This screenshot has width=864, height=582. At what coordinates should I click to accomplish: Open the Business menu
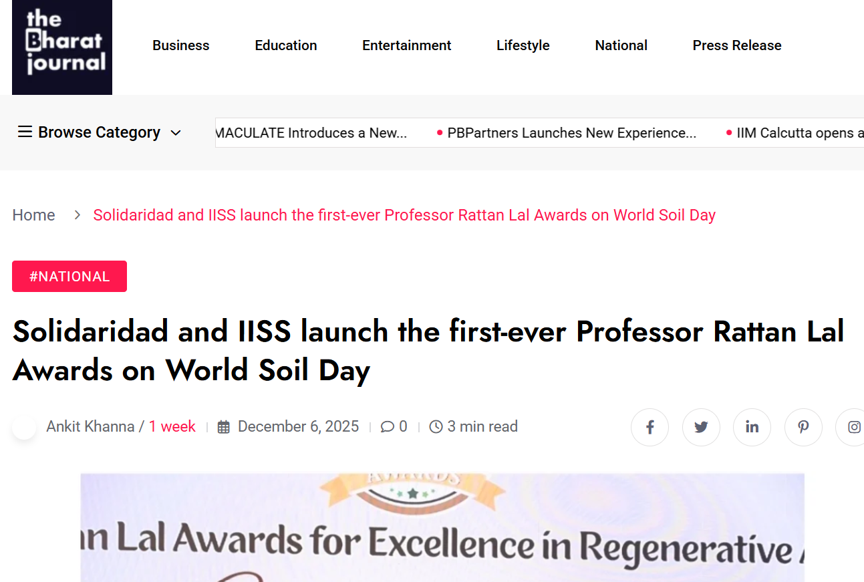pyautogui.click(x=180, y=45)
